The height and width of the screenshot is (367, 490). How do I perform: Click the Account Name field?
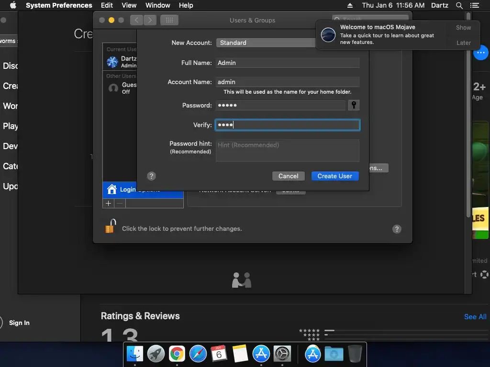[288, 82]
